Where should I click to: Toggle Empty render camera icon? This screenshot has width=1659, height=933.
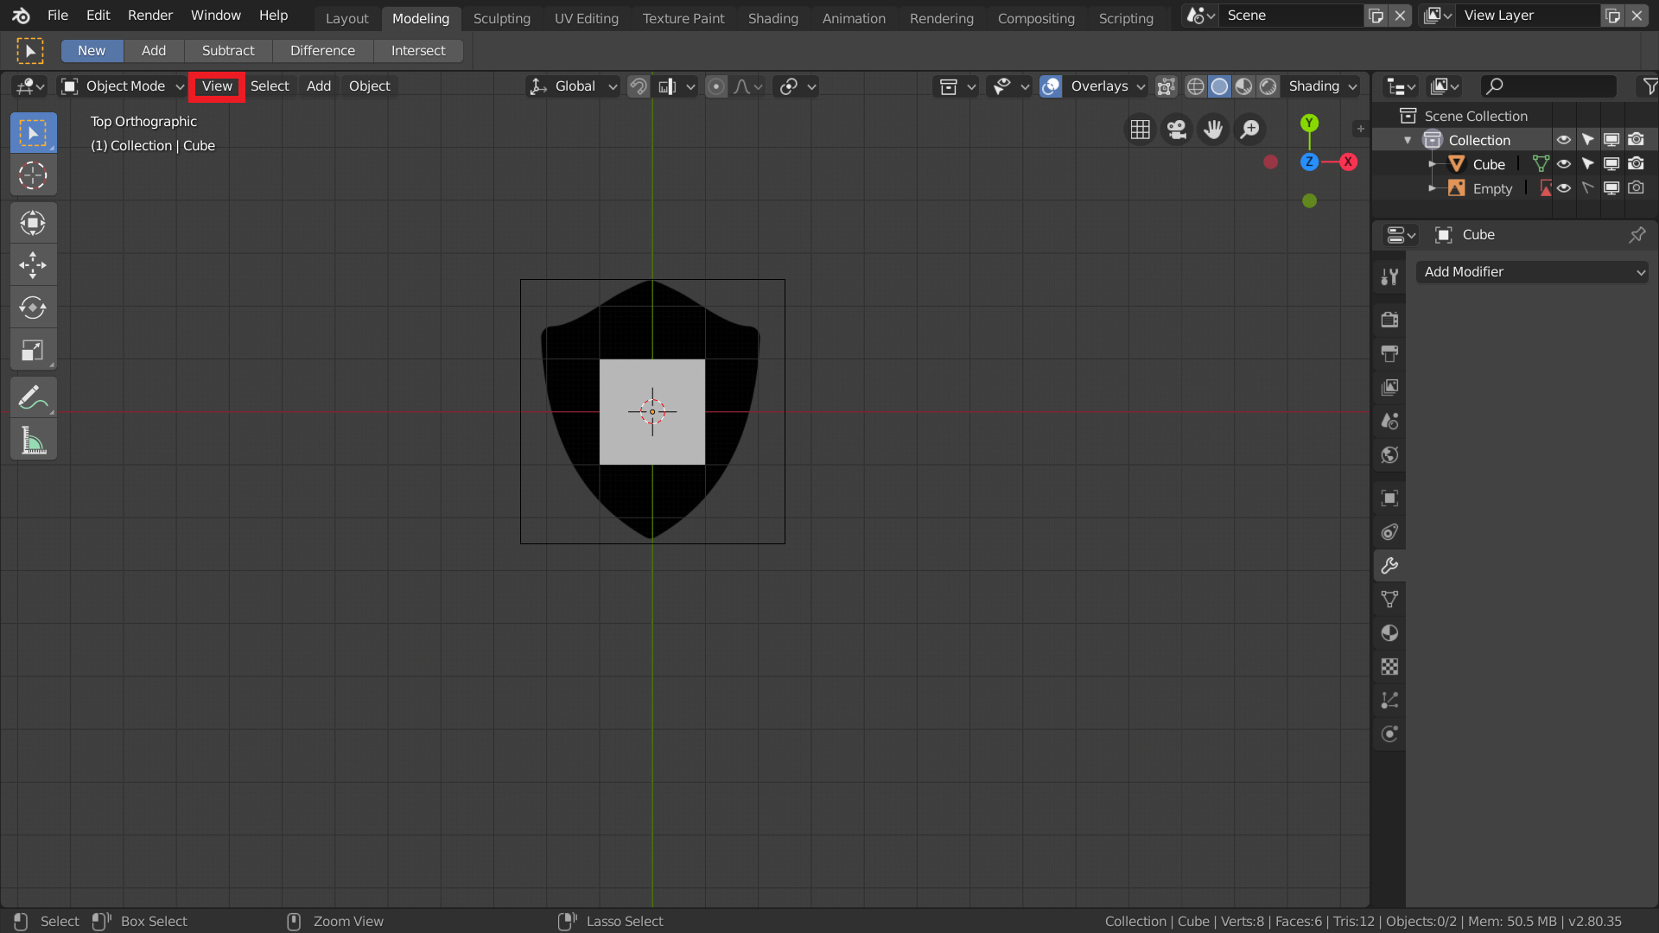point(1637,187)
